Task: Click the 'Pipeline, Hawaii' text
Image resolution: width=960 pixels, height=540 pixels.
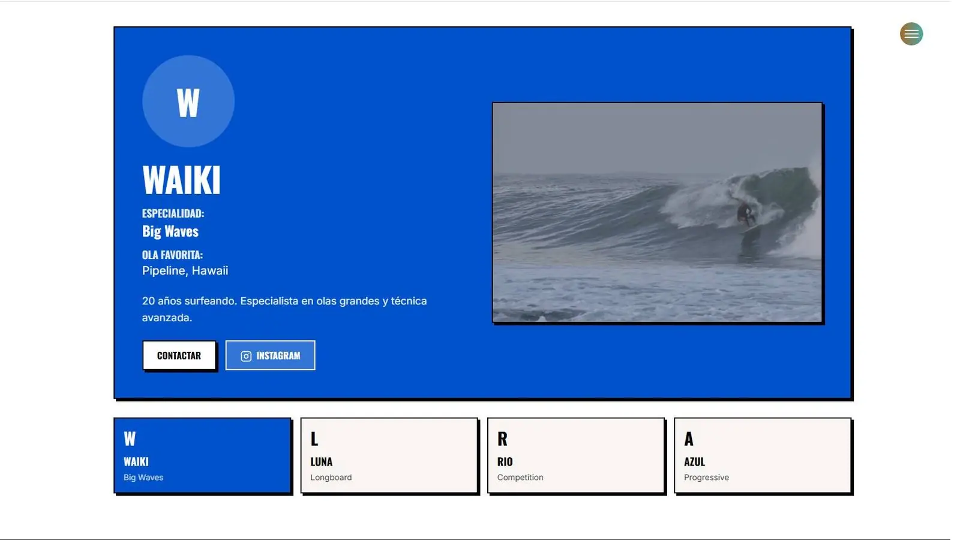Action: click(x=185, y=271)
